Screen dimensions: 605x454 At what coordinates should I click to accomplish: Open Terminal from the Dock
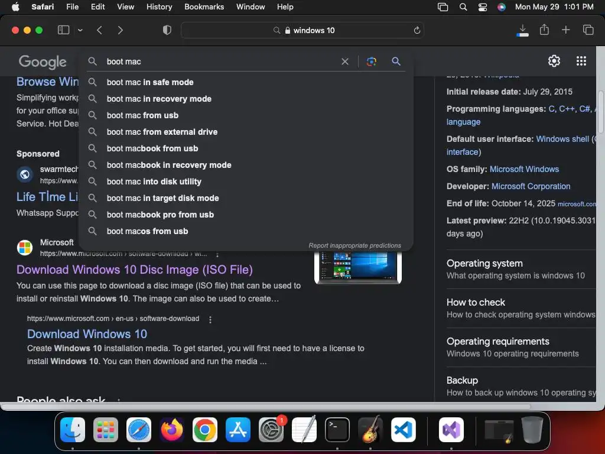(337, 430)
